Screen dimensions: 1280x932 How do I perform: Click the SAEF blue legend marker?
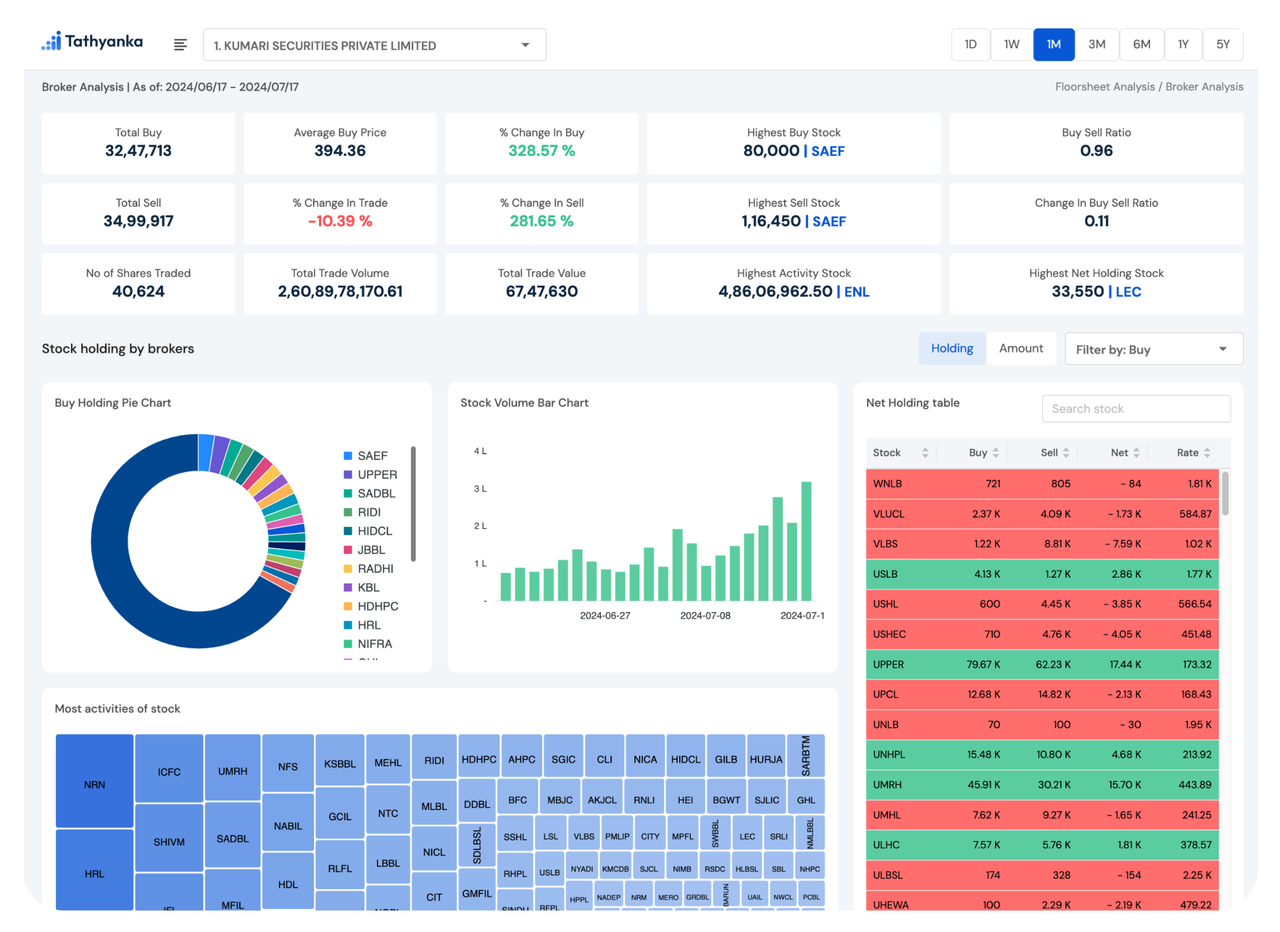pos(348,456)
